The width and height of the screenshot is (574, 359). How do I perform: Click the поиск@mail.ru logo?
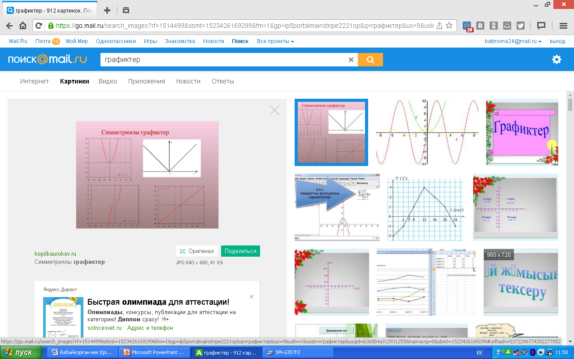(x=48, y=59)
